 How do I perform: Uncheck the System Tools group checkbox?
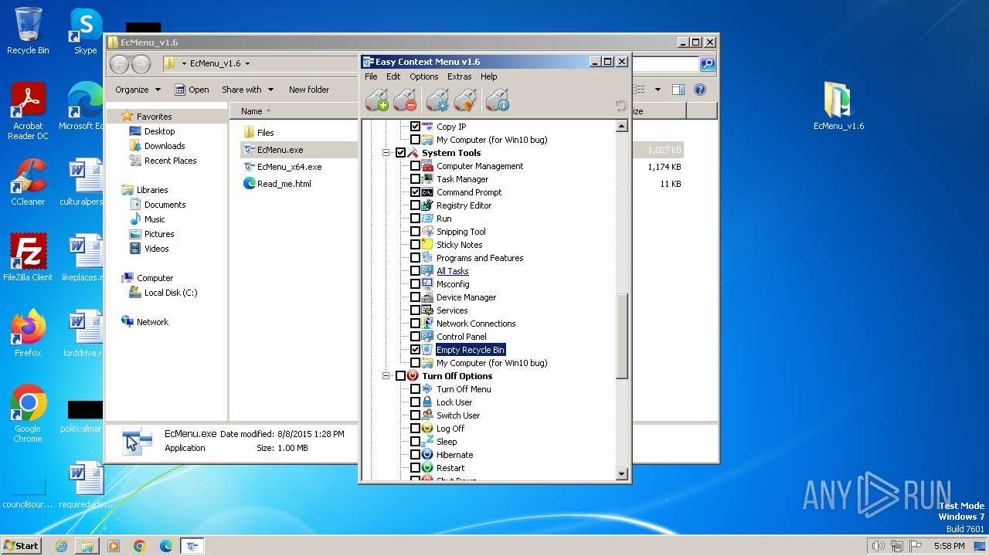(400, 153)
